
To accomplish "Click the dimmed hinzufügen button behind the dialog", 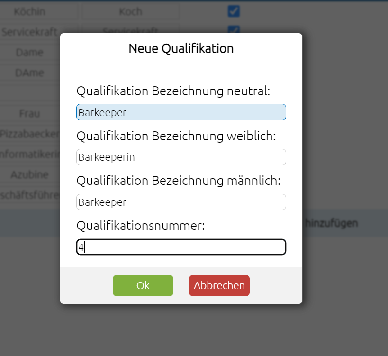I will tap(331, 223).
